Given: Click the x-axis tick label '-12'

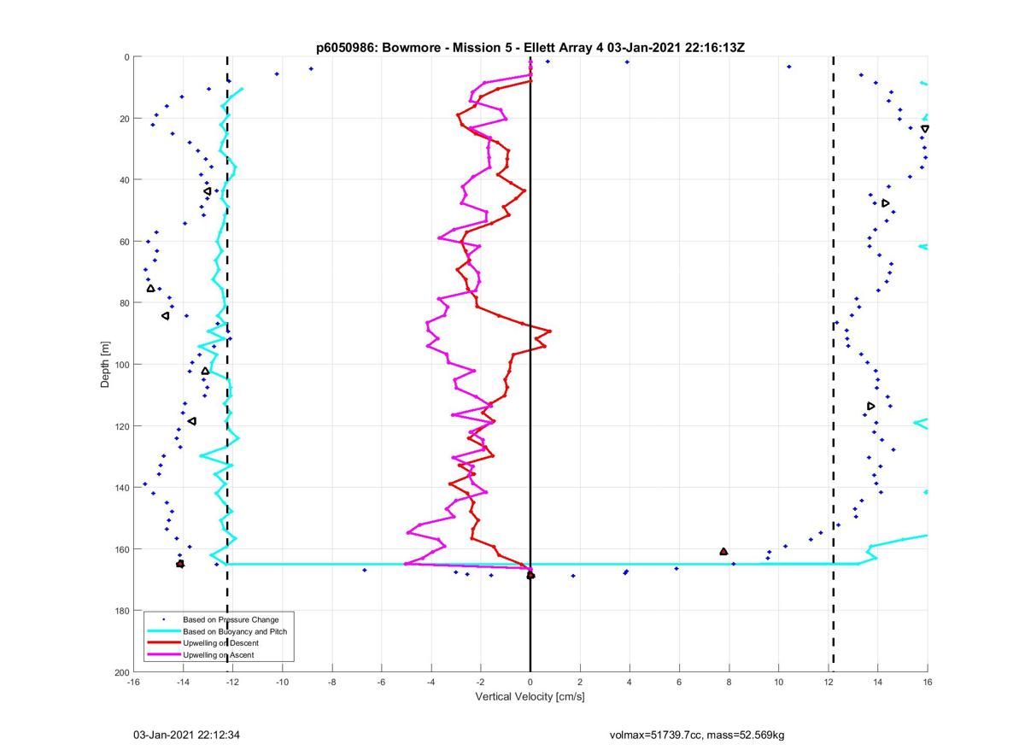Looking at the screenshot, I should 232,683.
